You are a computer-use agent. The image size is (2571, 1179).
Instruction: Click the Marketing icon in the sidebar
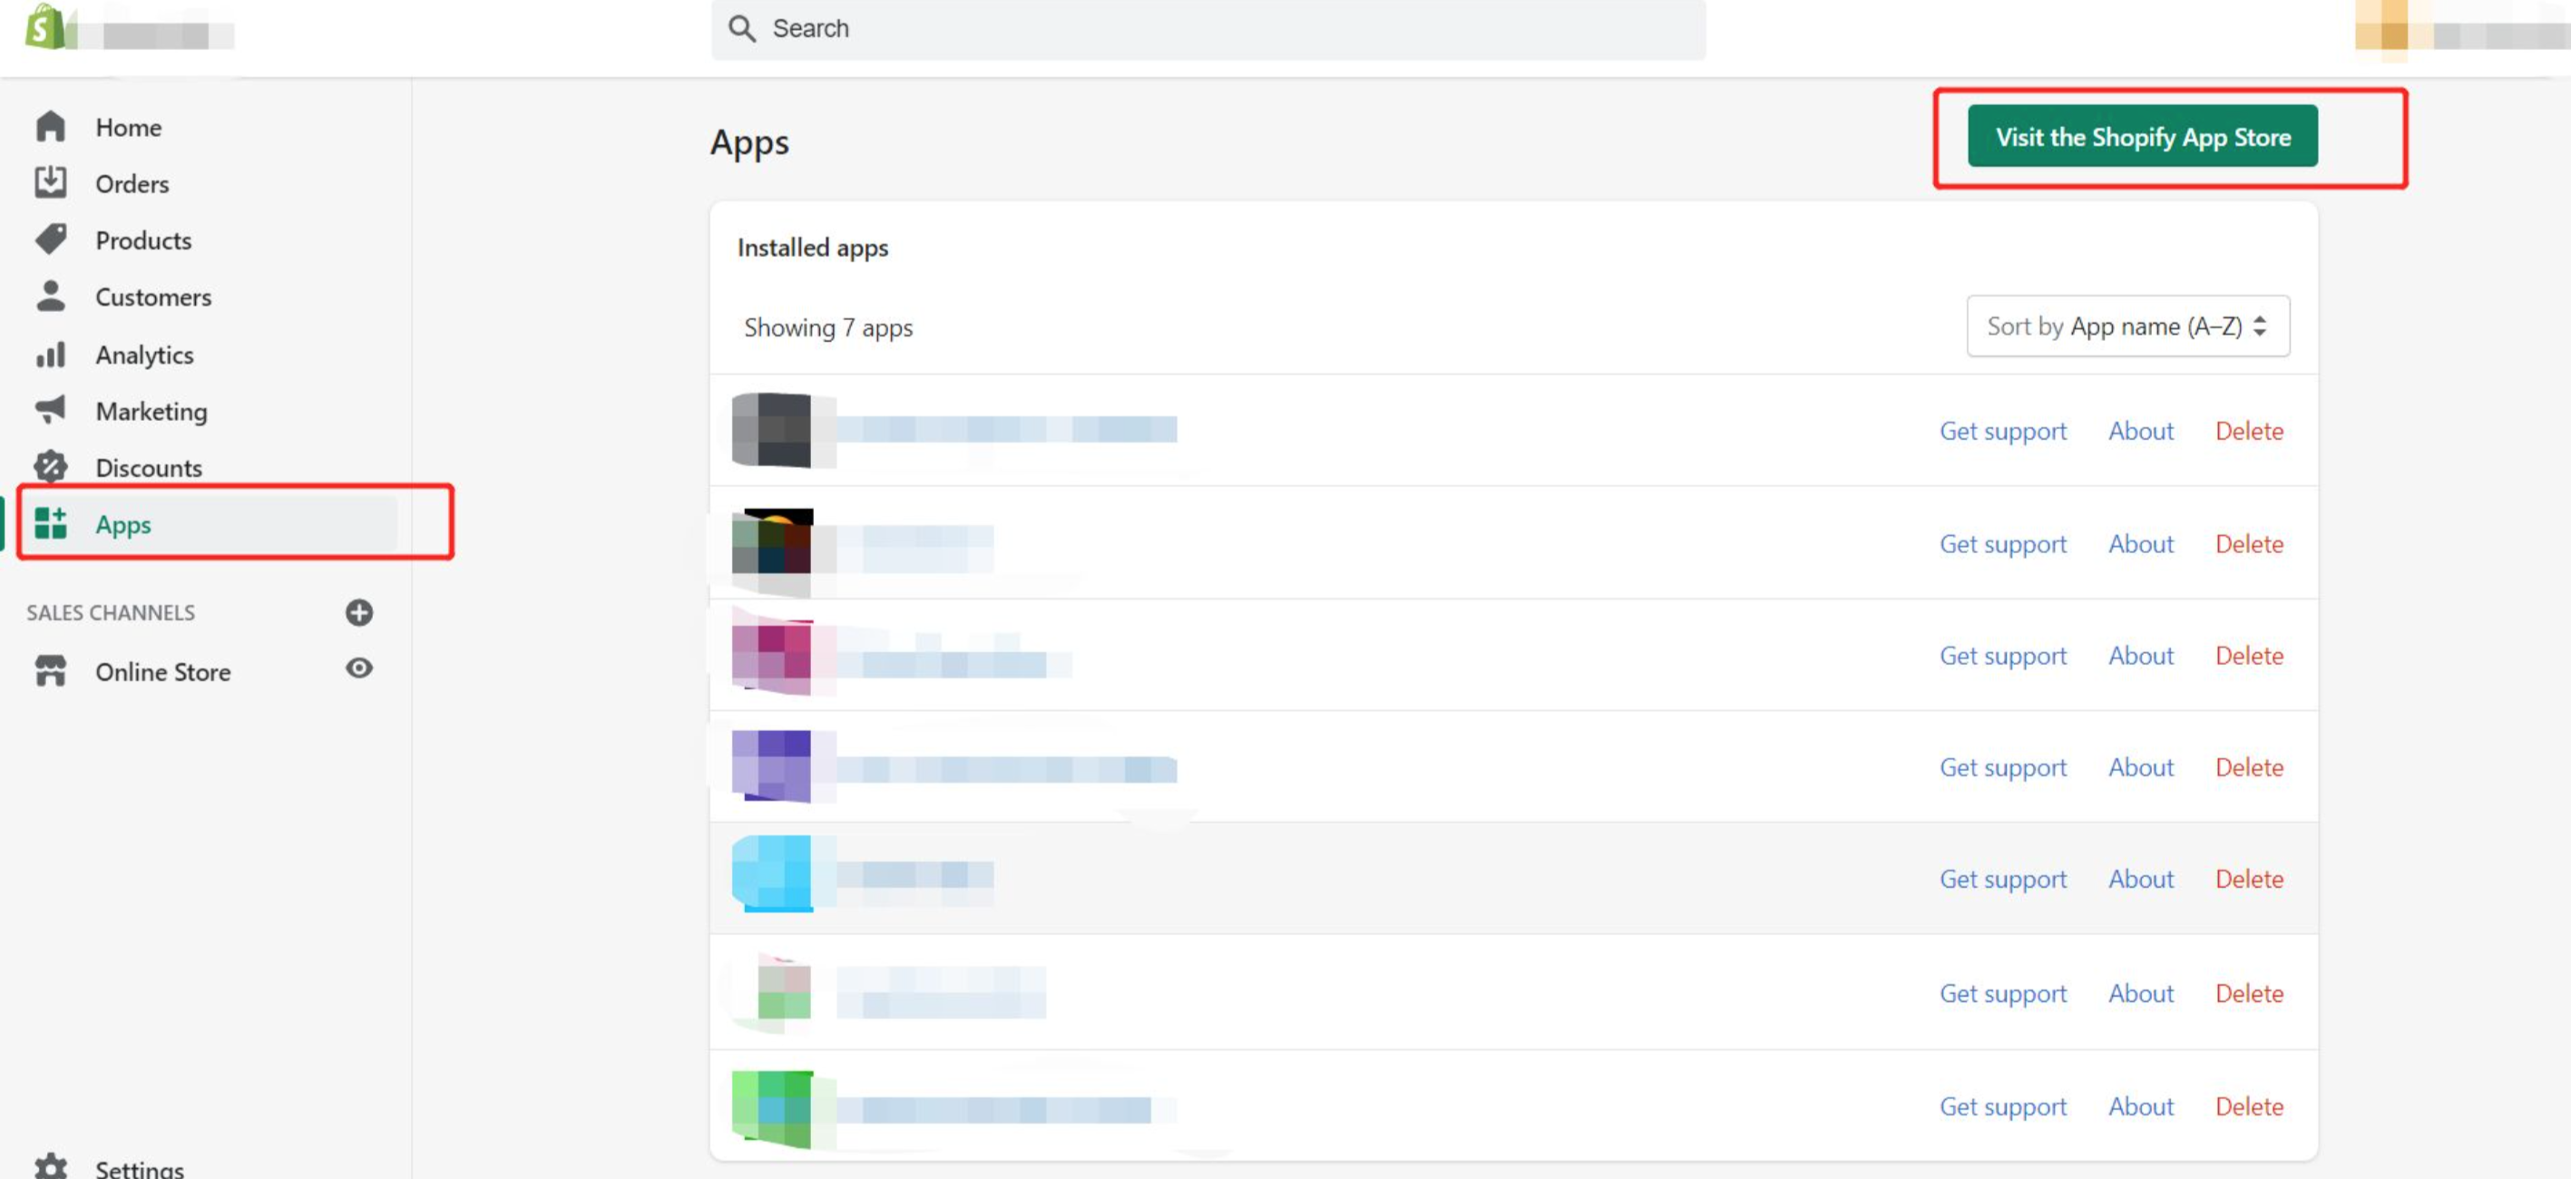click(49, 410)
